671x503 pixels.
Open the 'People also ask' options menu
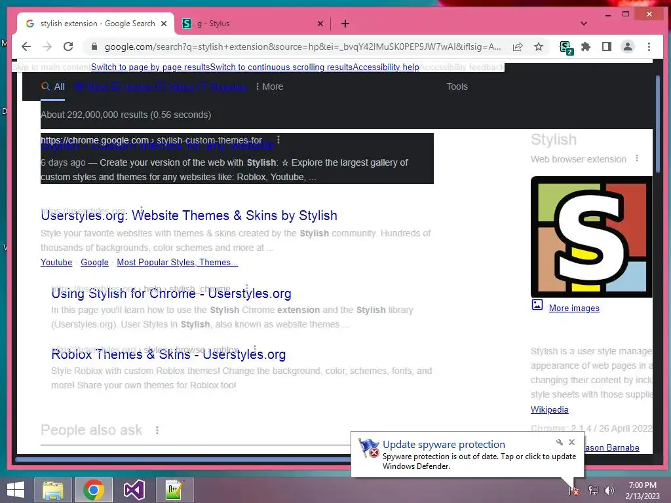click(x=157, y=430)
